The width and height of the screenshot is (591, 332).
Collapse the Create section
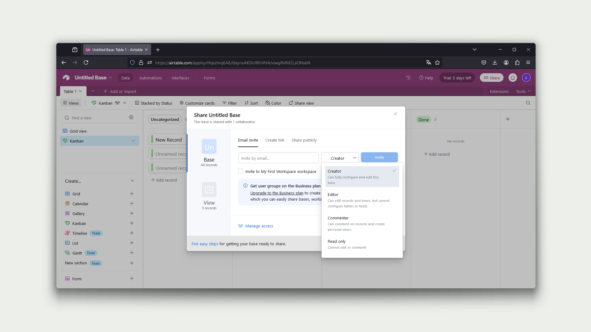click(x=132, y=181)
